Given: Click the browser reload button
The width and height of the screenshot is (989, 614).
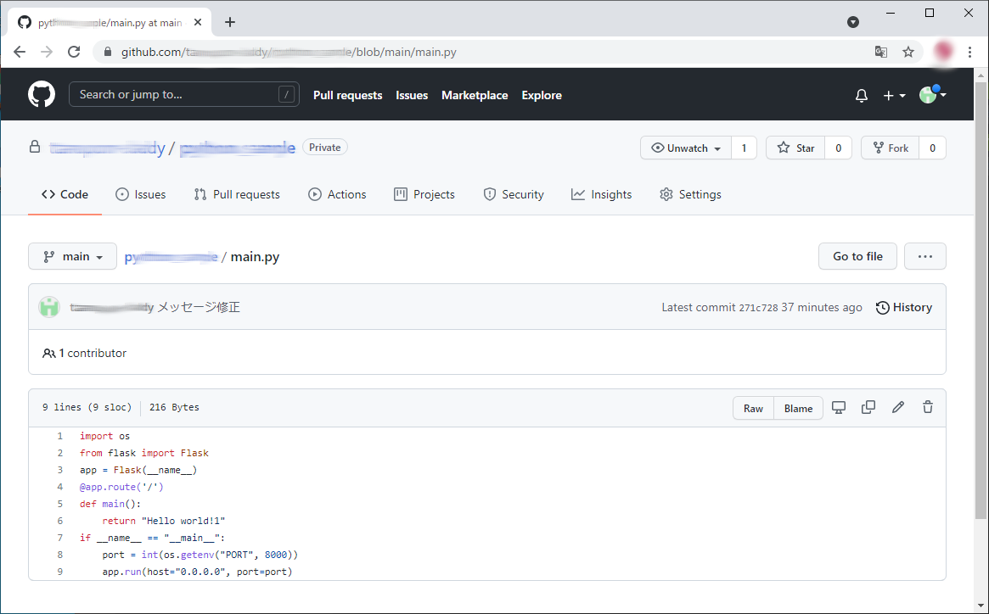Looking at the screenshot, I should point(74,52).
